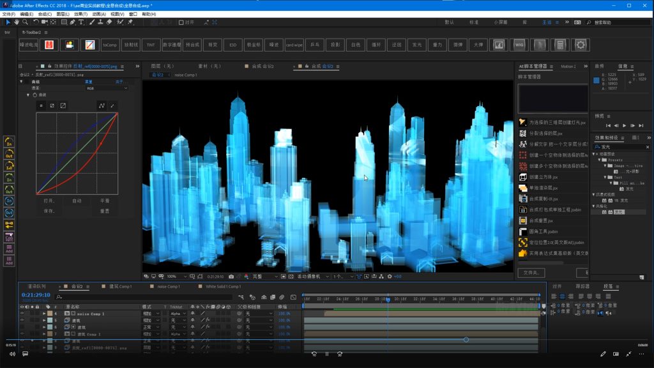Open the blend mode dropdown for layer 6
This screenshot has width=654, height=368.
(152, 327)
